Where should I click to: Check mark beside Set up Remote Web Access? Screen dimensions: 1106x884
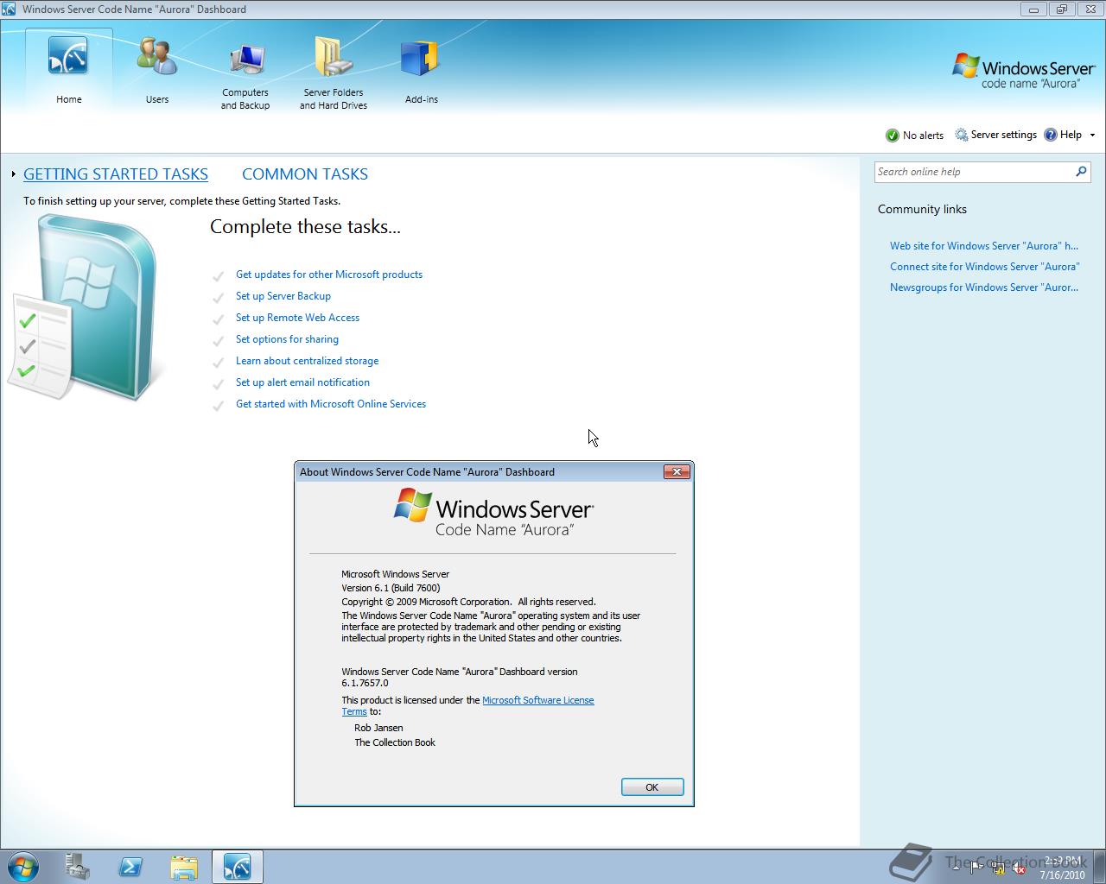pyautogui.click(x=219, y=319)
